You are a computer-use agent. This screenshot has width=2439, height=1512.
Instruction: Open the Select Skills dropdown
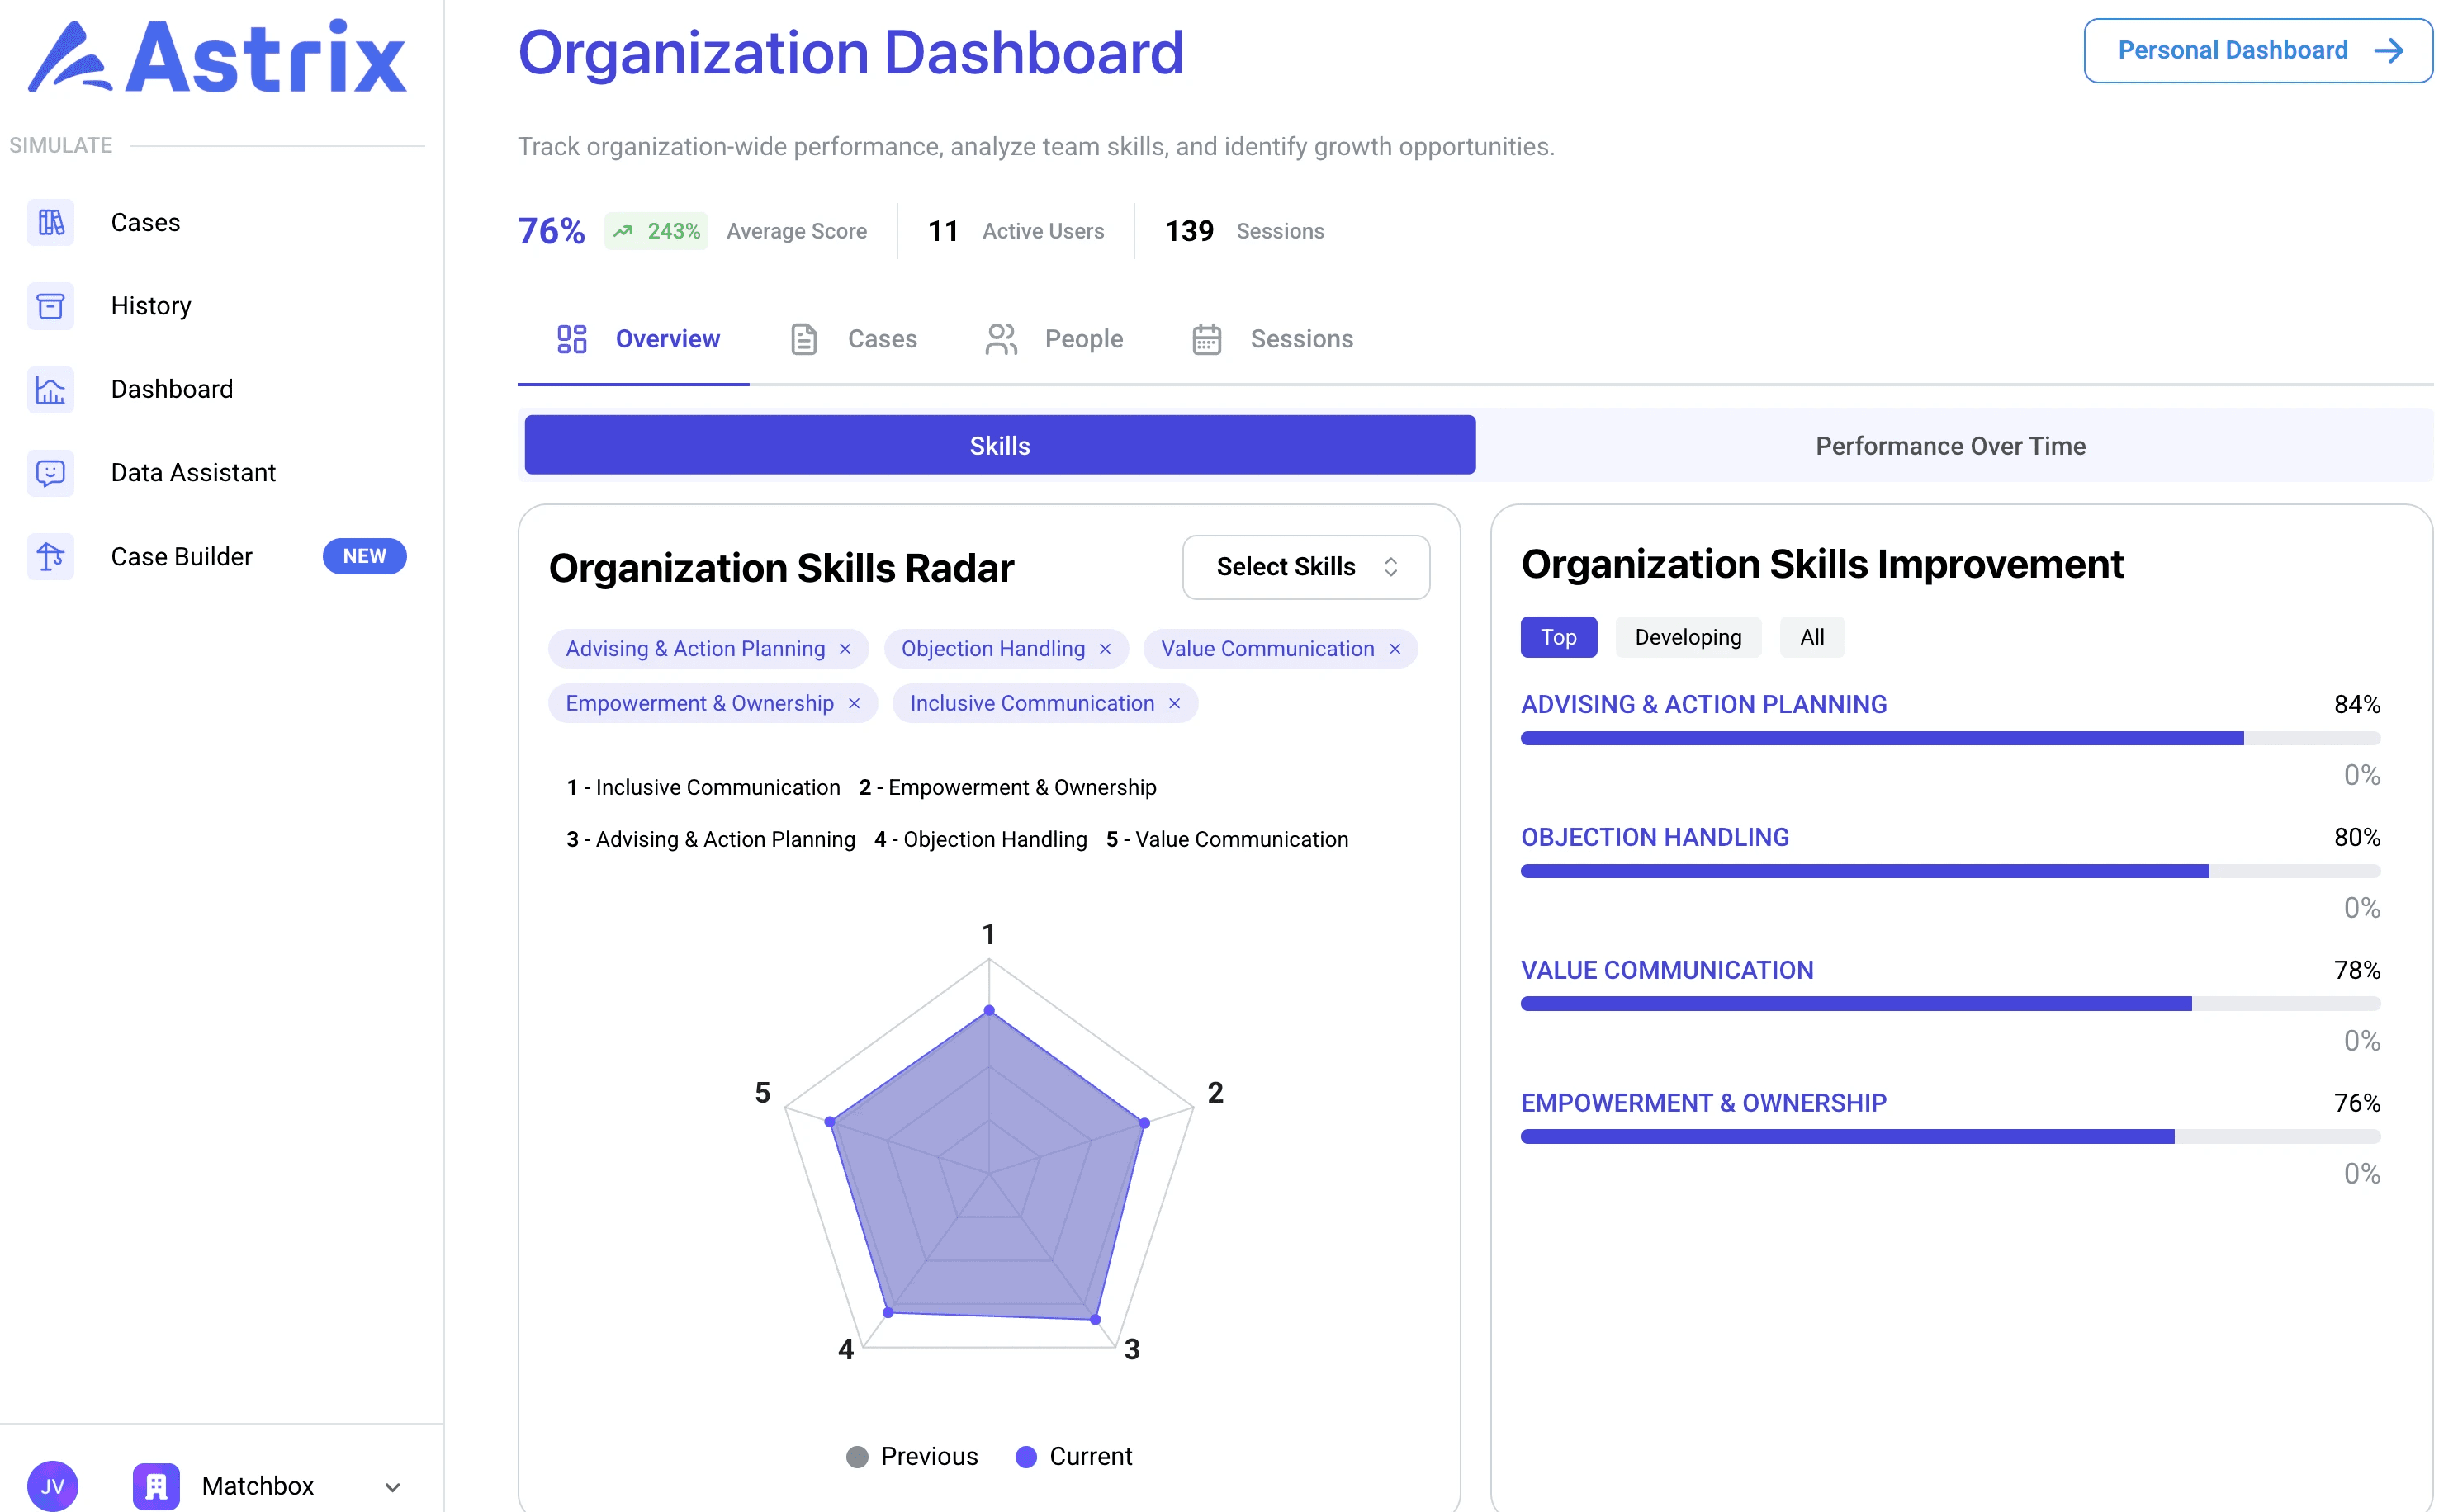point(1305,567)
